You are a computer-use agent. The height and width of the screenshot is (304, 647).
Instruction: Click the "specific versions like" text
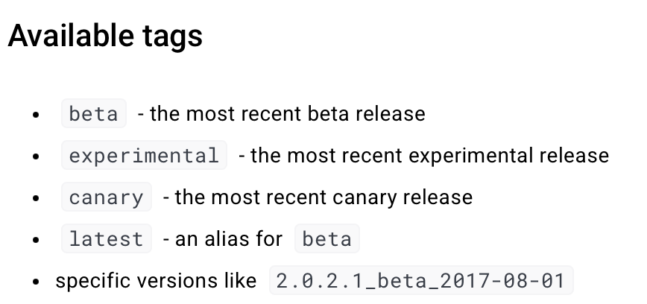click(x=156, y=281)
